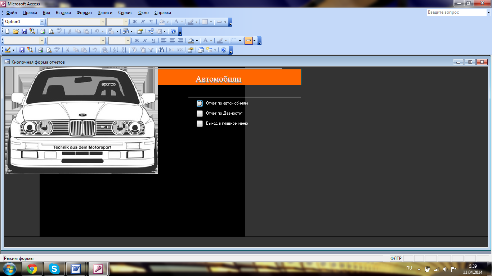
Task: Open the Relationships diagram icon
Action: pyautogui.click(x=150, y=31)
